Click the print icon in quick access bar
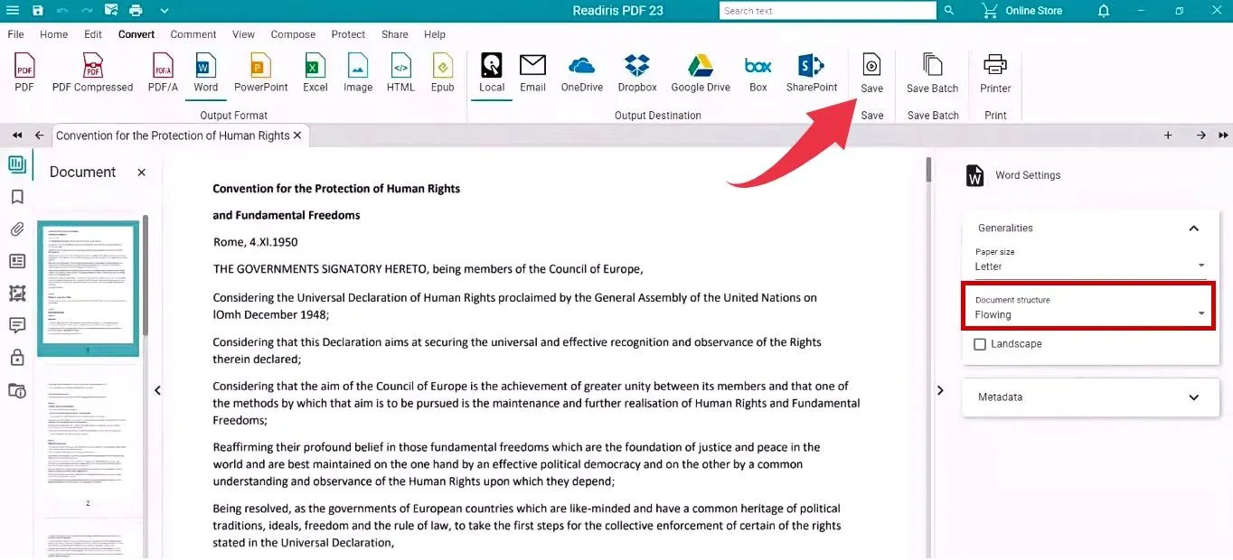The width and height of the screenshot is (1233, 560). 136,11
